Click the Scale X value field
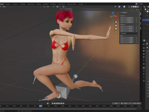This screenshot has width=149, height=112. point(127,38)
